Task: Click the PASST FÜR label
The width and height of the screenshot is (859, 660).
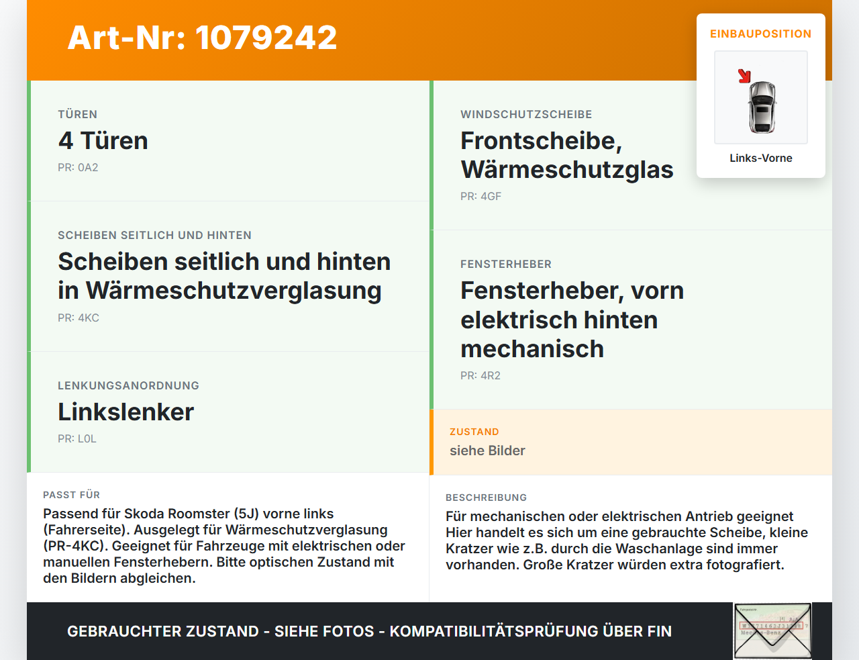Action: pyautogui.click(x=71, y=495)
